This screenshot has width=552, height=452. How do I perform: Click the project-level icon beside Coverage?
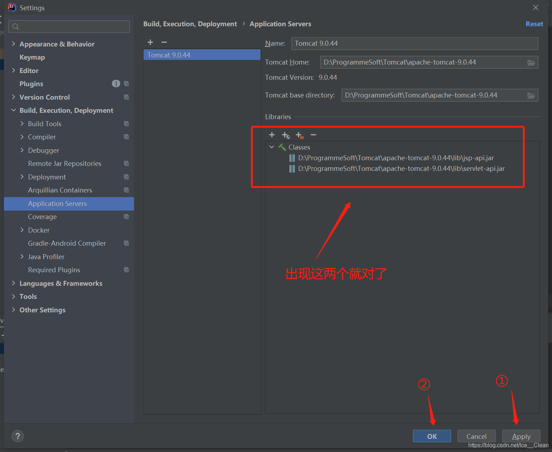[x=127, y=217]
